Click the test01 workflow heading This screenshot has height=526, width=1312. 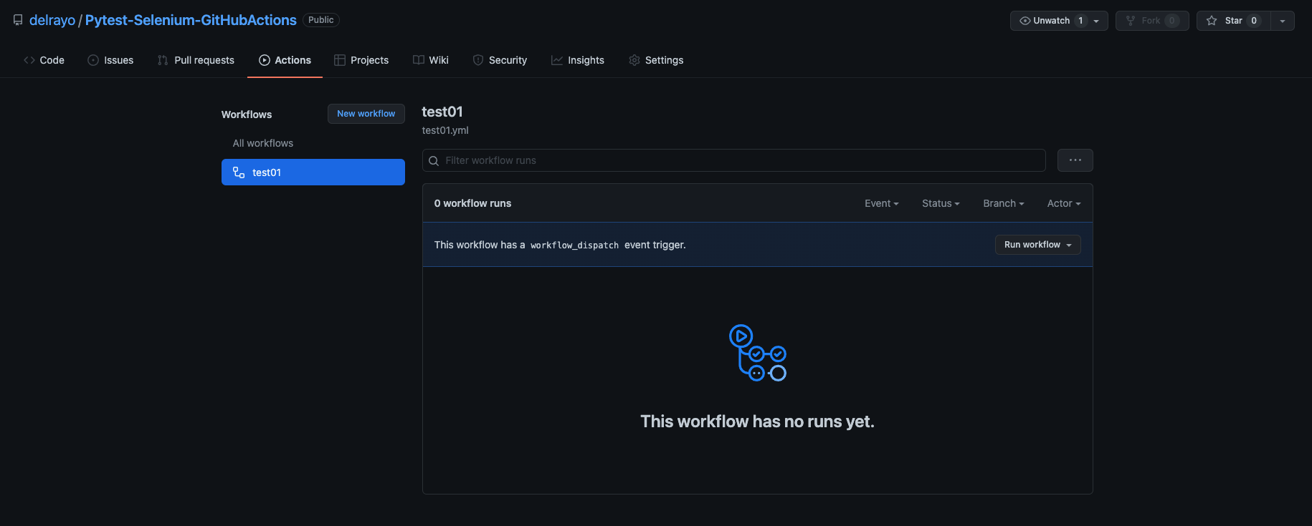(x=442, y=112)
